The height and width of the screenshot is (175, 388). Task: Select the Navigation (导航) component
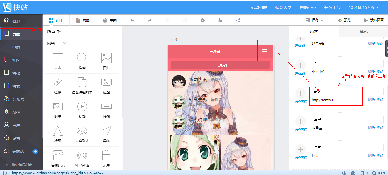point(107,134)
